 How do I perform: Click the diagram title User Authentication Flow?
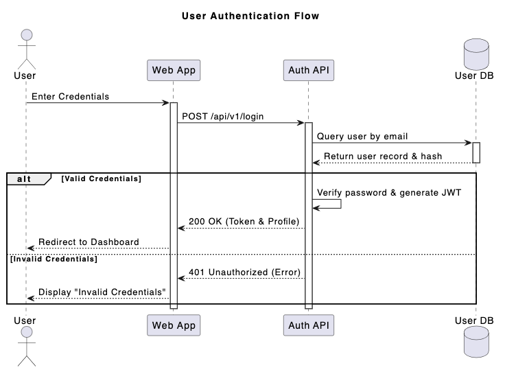click(250, 16)
